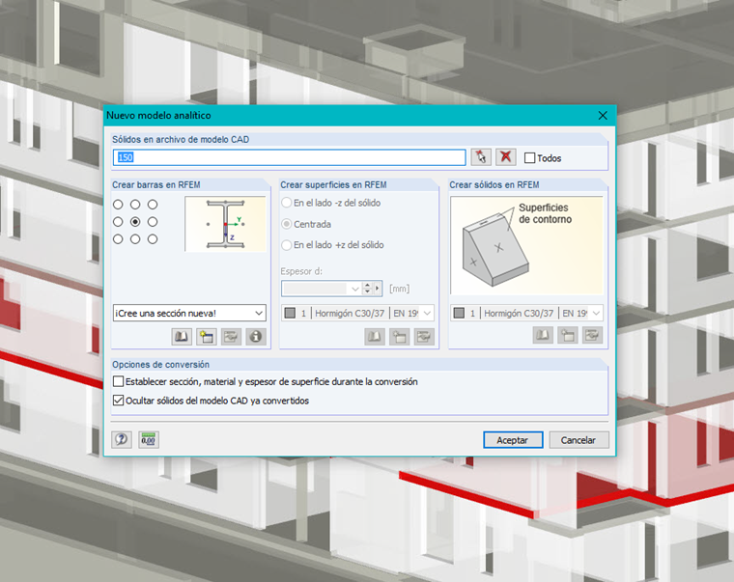Viewport: 734px width, 582px height.
Task: Create a new material under Crear sólidos
Action: (568, 335)
